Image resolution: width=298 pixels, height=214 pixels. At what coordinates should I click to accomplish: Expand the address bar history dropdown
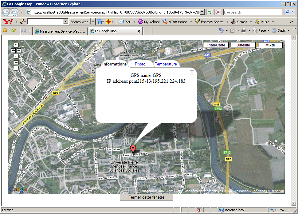pos(202,12)
